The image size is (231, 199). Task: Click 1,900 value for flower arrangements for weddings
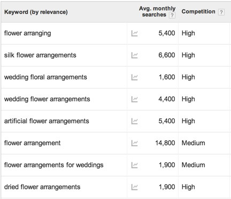click(167, 165)
